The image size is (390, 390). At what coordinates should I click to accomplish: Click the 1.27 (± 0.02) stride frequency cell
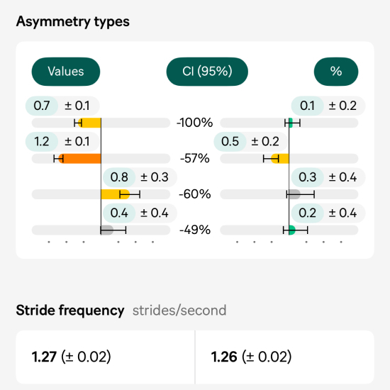(x=106, y=357)
